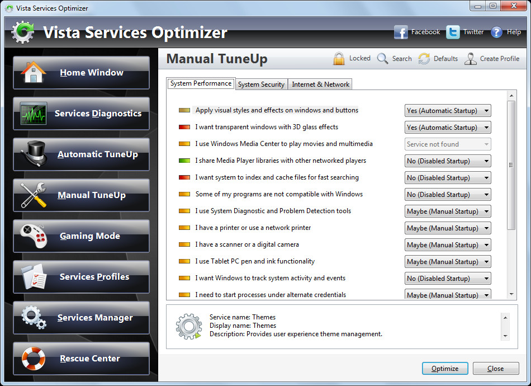Click description panel scroll down arrow
The height and width of the screenshot is (386, 531).
pyautogui.click(x=505, y=336)
